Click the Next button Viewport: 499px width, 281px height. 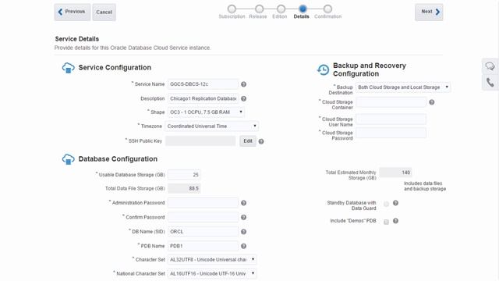pyautogui.click(x=429, y=12)
